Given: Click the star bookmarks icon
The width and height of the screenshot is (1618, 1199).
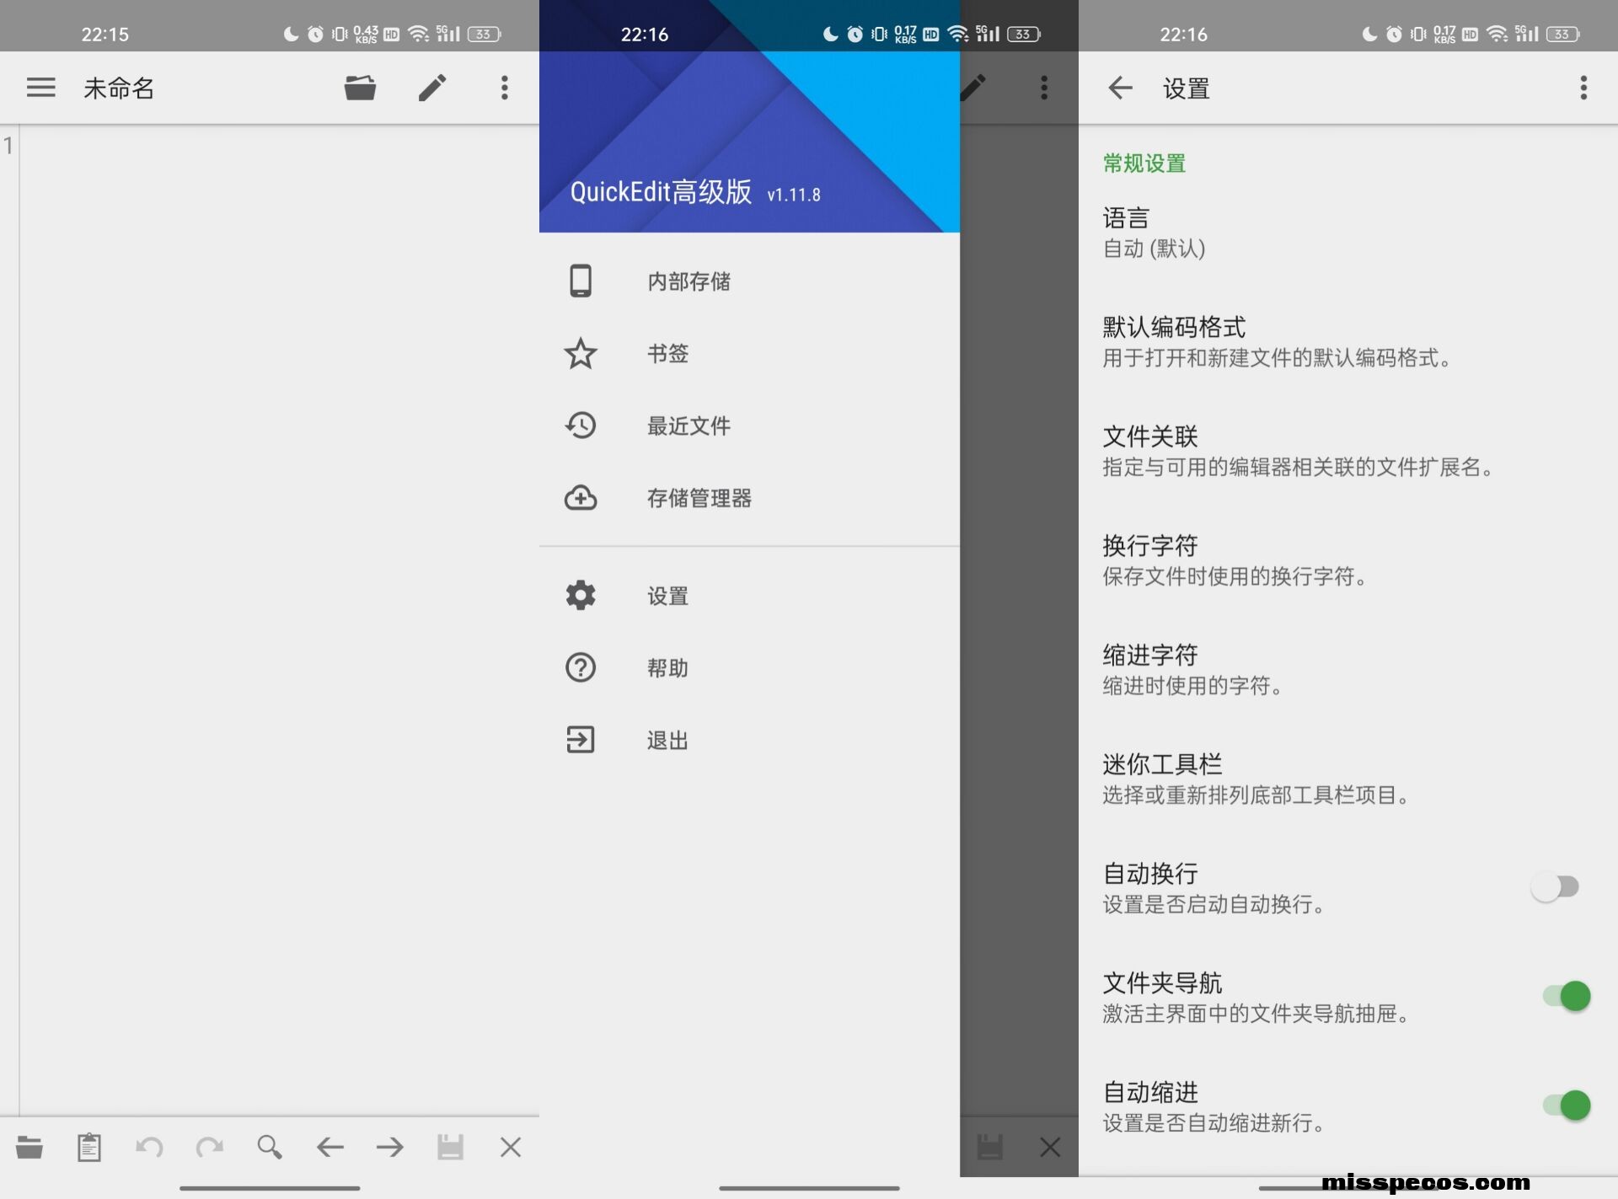Looking at the screenshot, I should coord(581,353).
